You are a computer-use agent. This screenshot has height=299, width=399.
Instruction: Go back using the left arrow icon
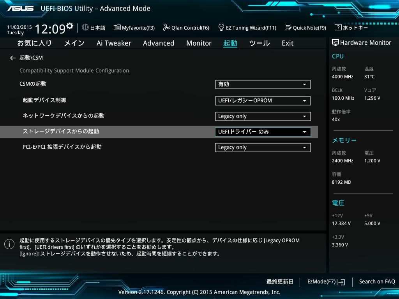click(13, 58)
